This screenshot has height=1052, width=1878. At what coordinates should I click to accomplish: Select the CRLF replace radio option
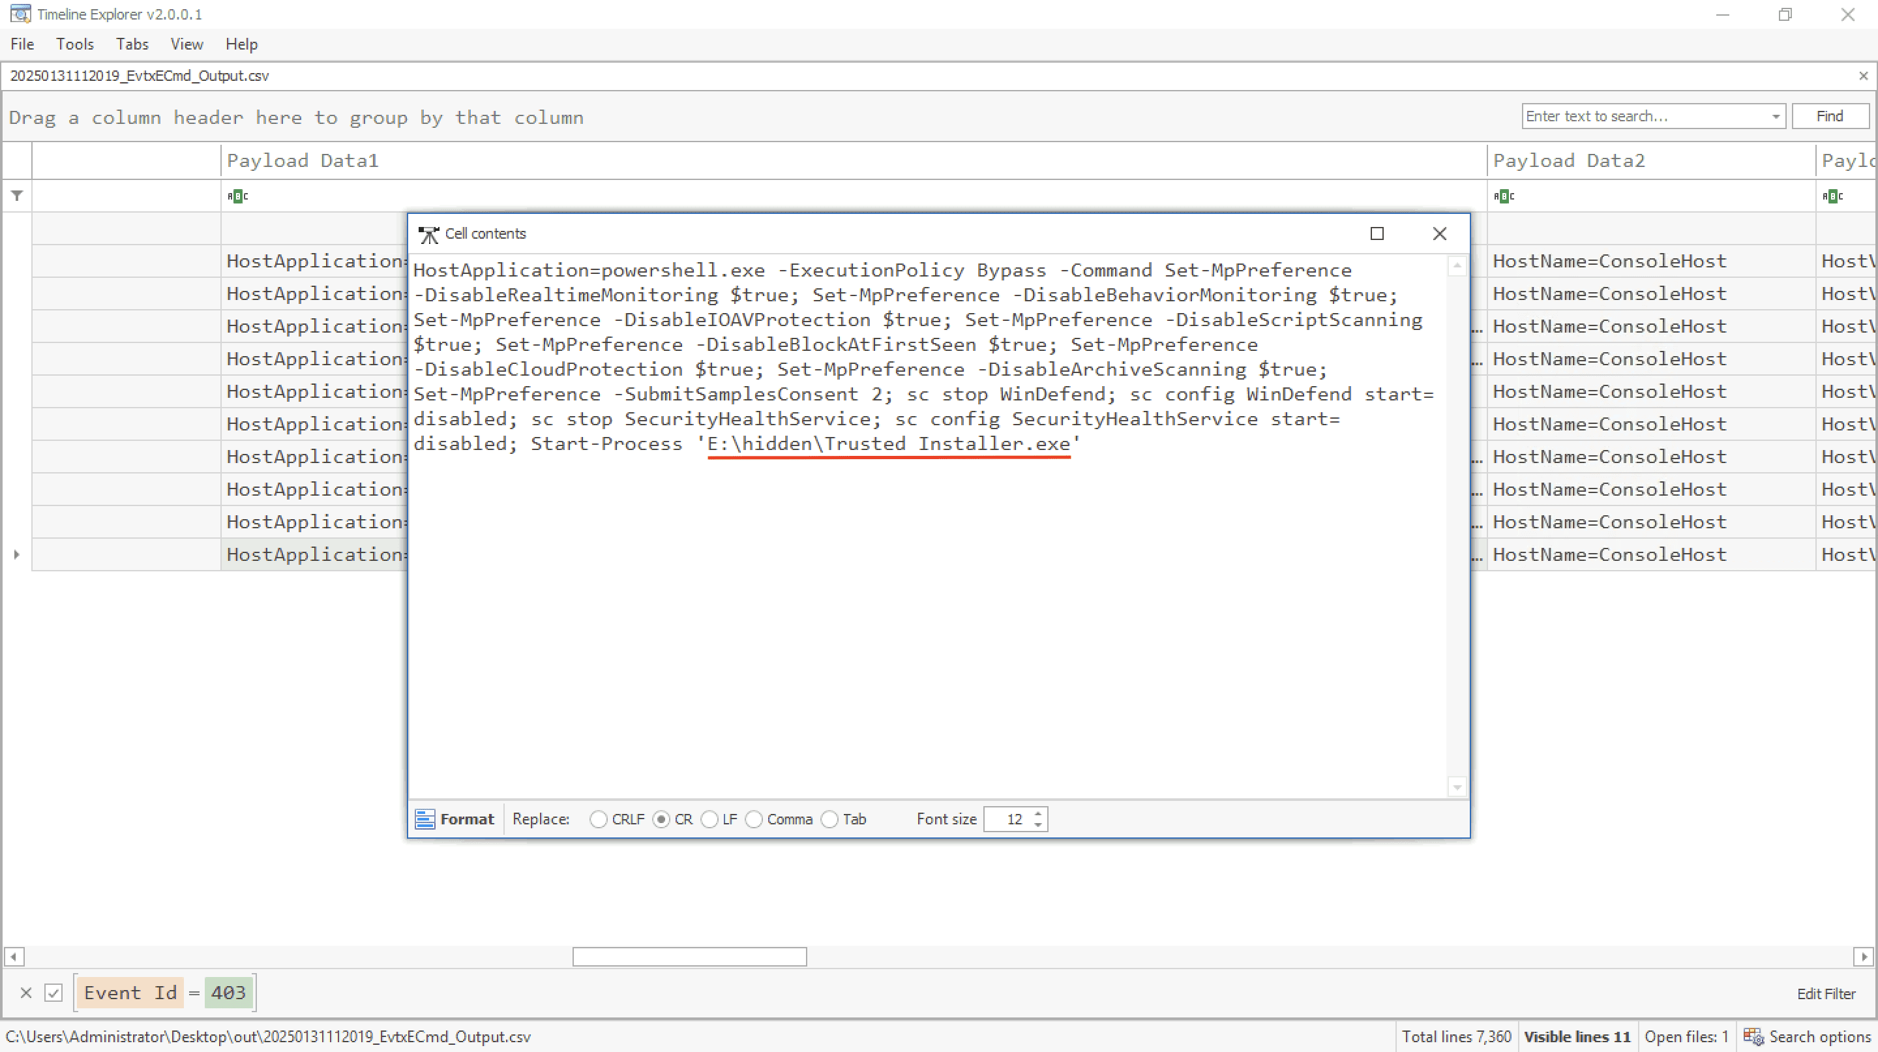598,819
